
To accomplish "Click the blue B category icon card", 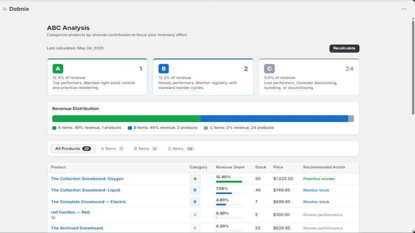I will pyautogui.click(x=163, y=68).
